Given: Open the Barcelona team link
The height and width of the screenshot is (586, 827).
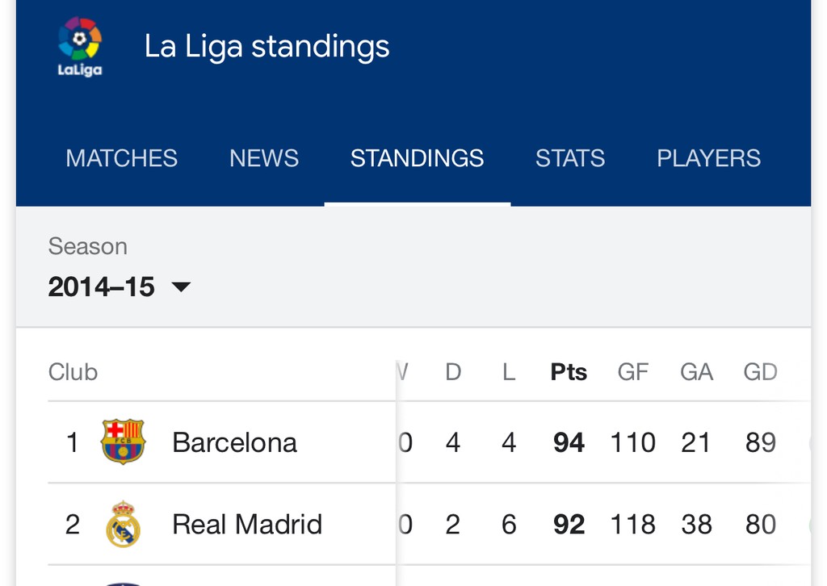Looking at the screenshot, I should click(234, 442).
